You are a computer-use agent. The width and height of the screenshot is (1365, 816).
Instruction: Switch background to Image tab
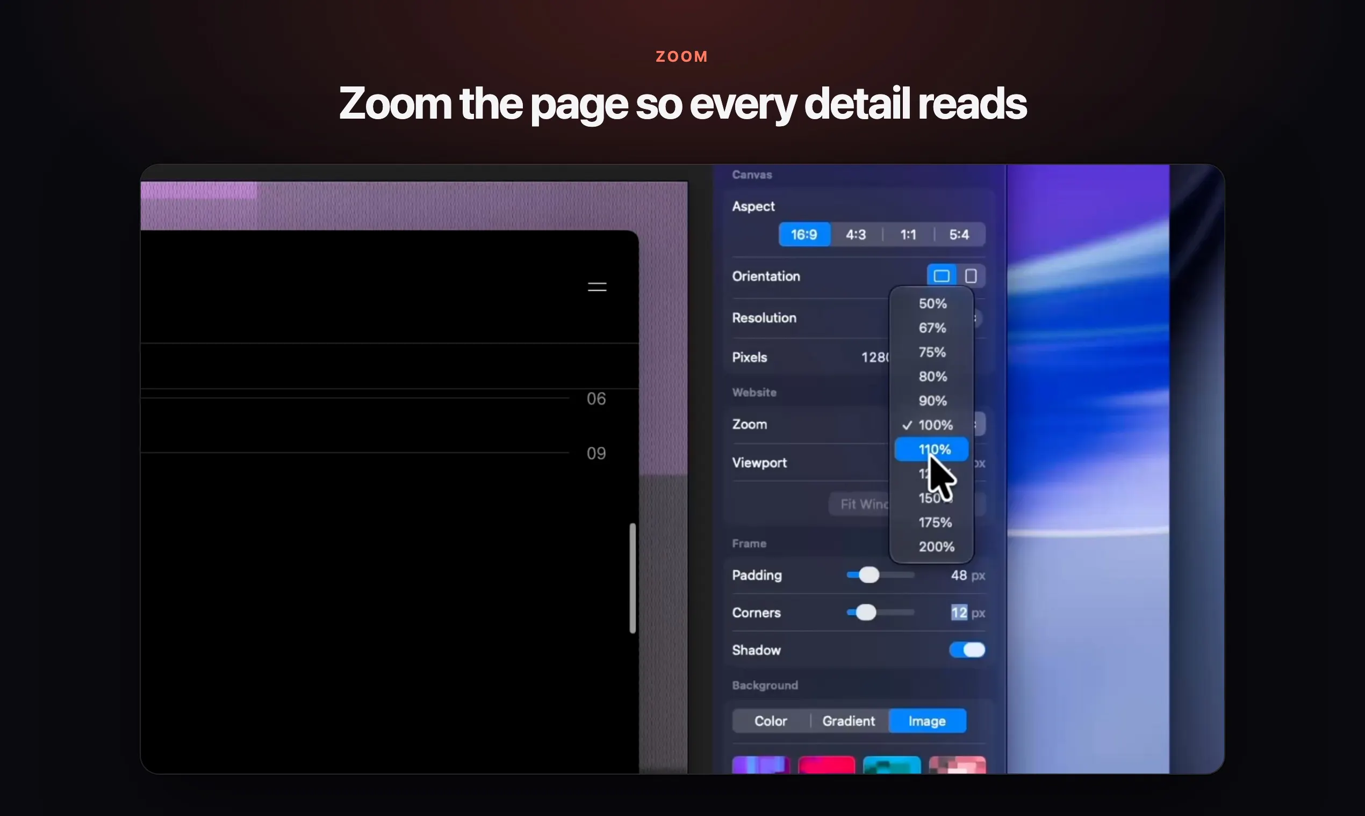(928, 721)
